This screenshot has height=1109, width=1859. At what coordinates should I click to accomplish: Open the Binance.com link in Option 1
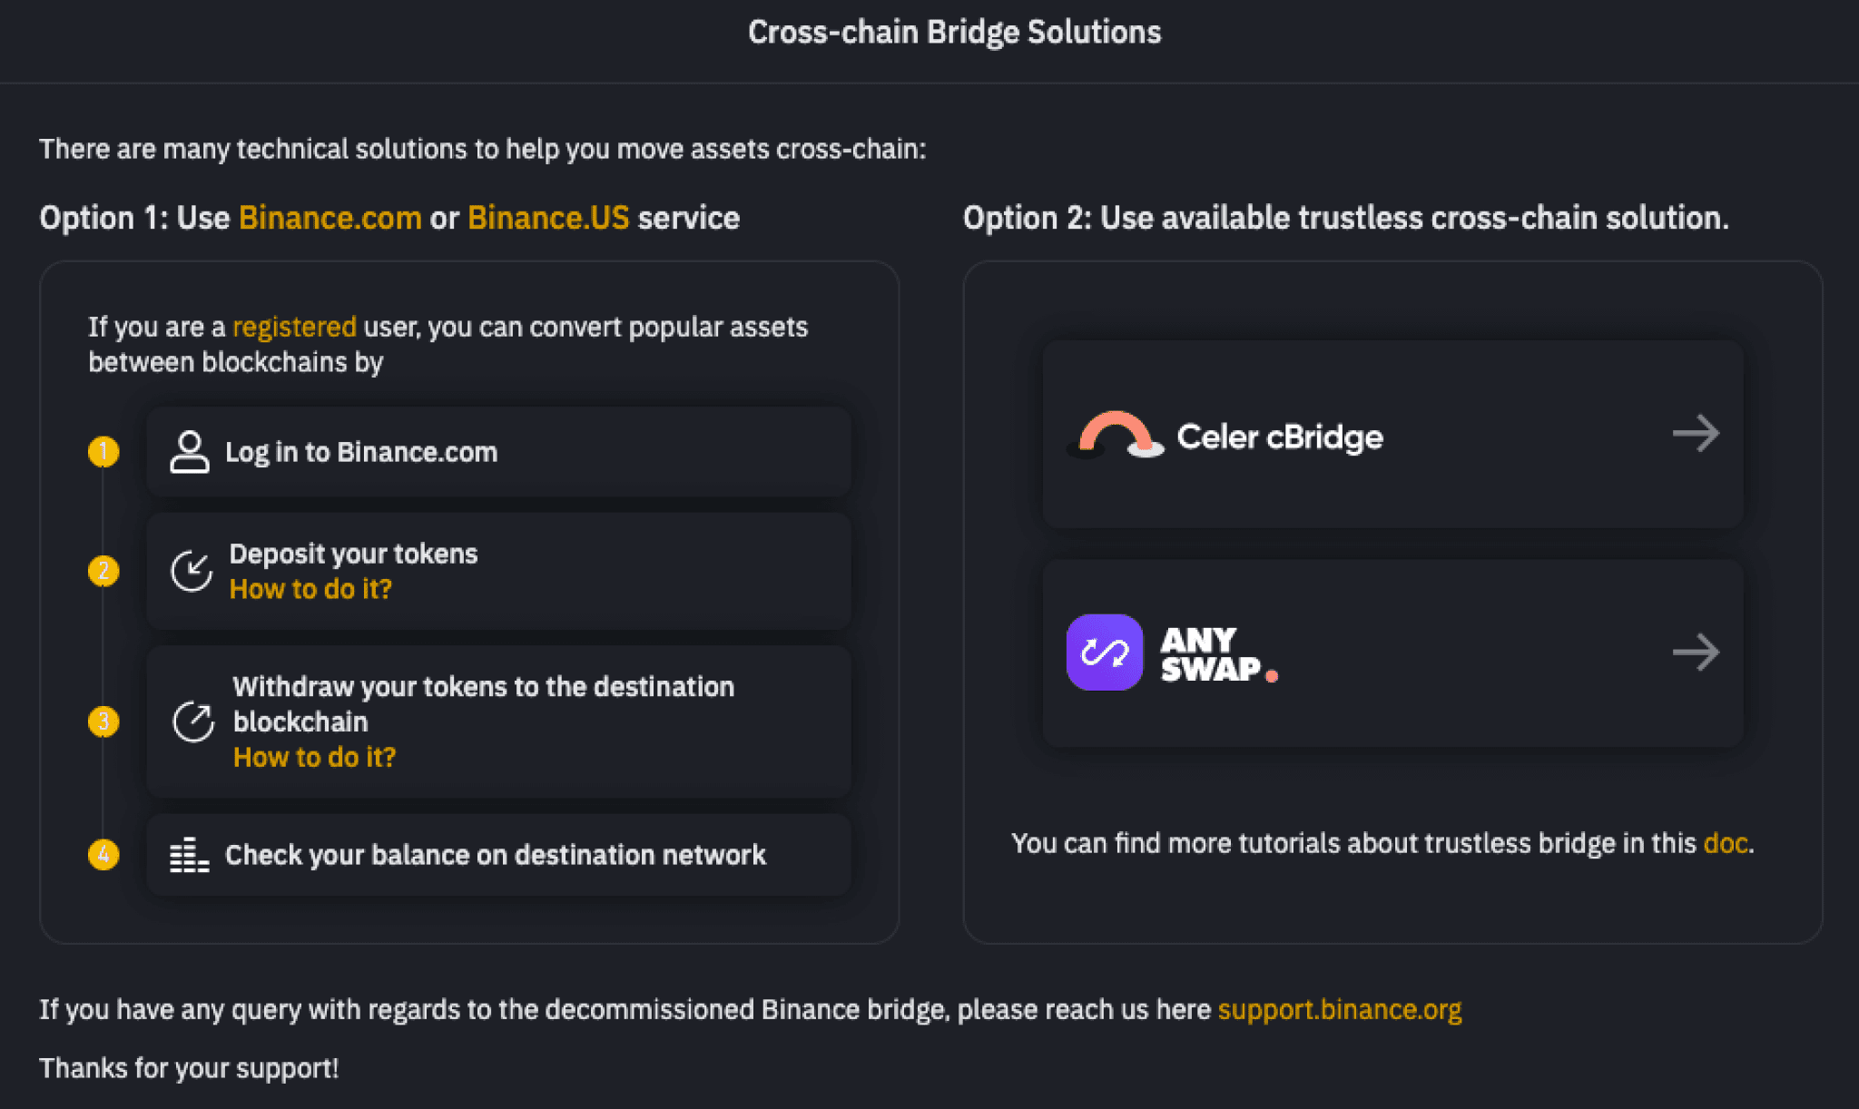[330, 218]
